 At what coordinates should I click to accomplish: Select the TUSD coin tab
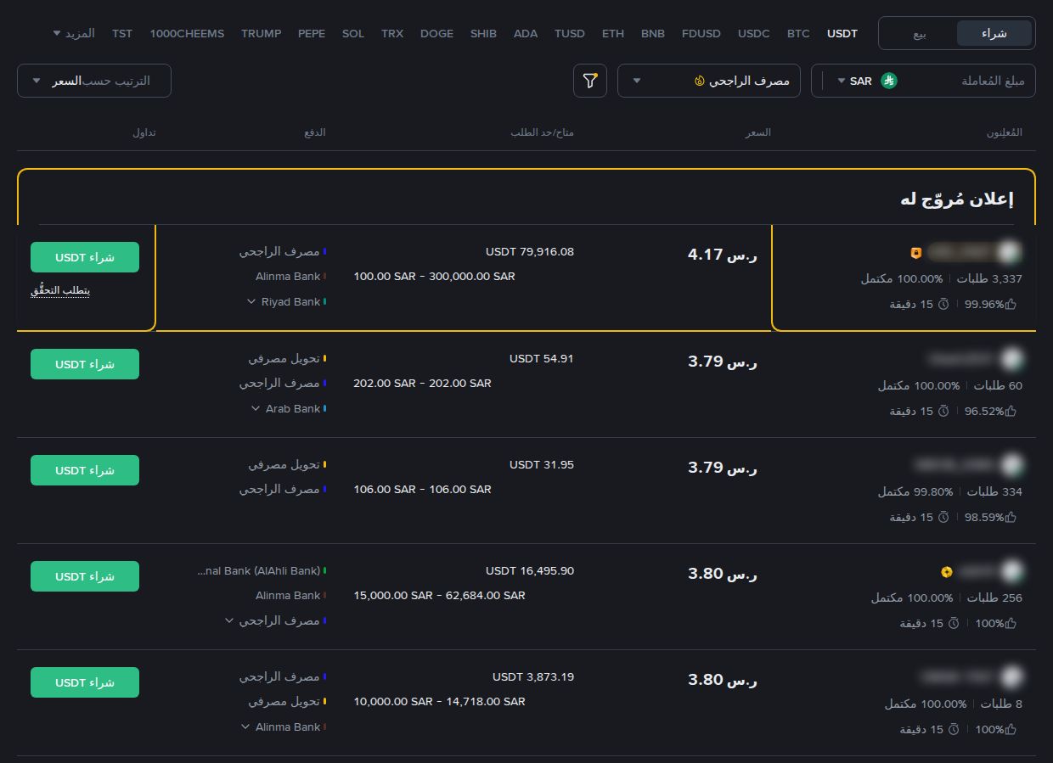[x=570, y=34]
